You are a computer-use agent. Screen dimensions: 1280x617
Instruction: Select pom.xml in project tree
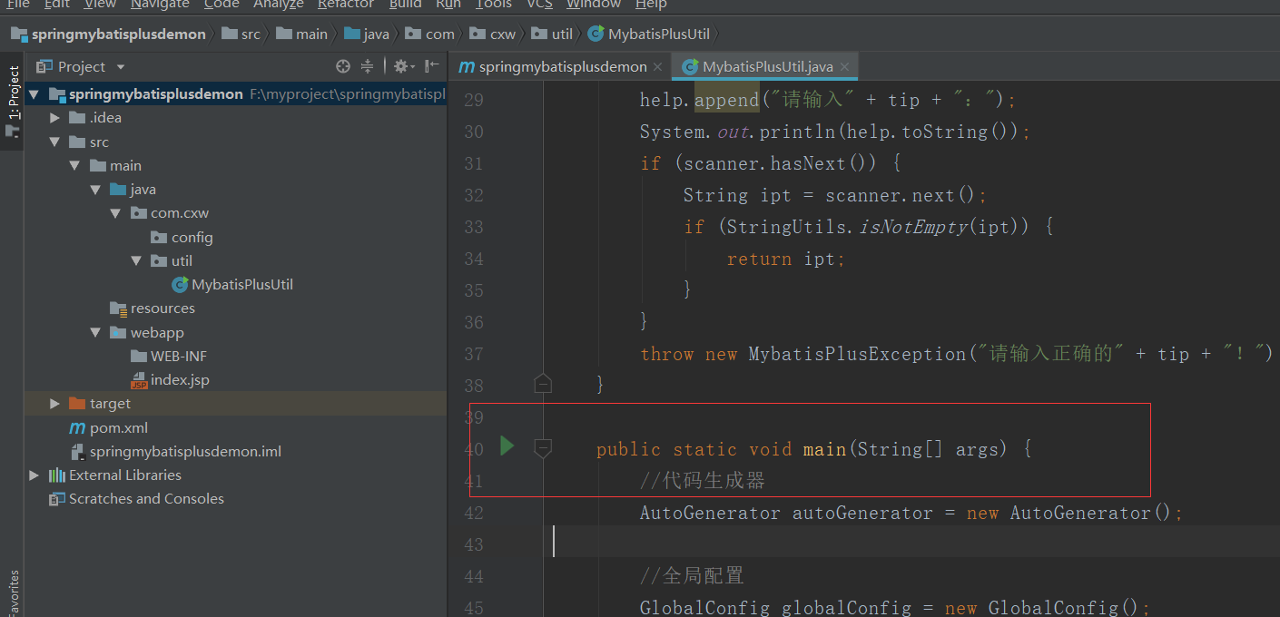click(119, 428)
